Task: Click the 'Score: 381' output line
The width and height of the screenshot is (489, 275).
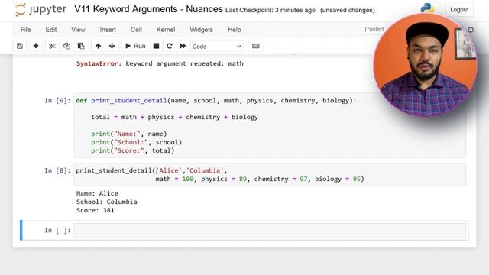Action: coord(95,210)
